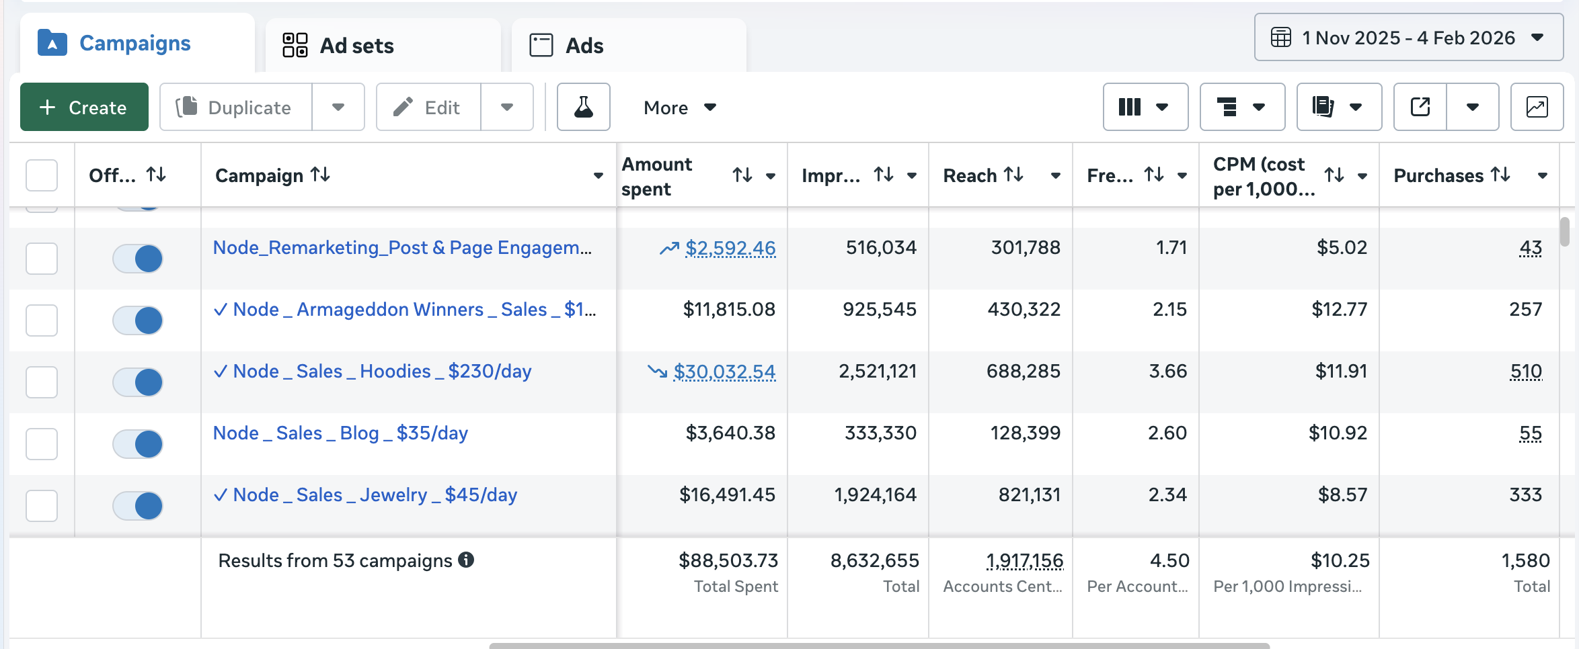Click info icon beside Results from 53 campaigns

[x=466, y=560]
